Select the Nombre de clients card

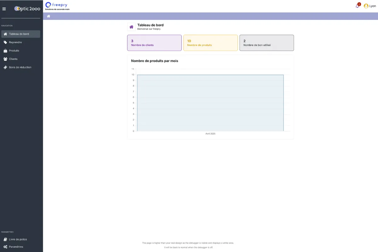pos(154,43)
